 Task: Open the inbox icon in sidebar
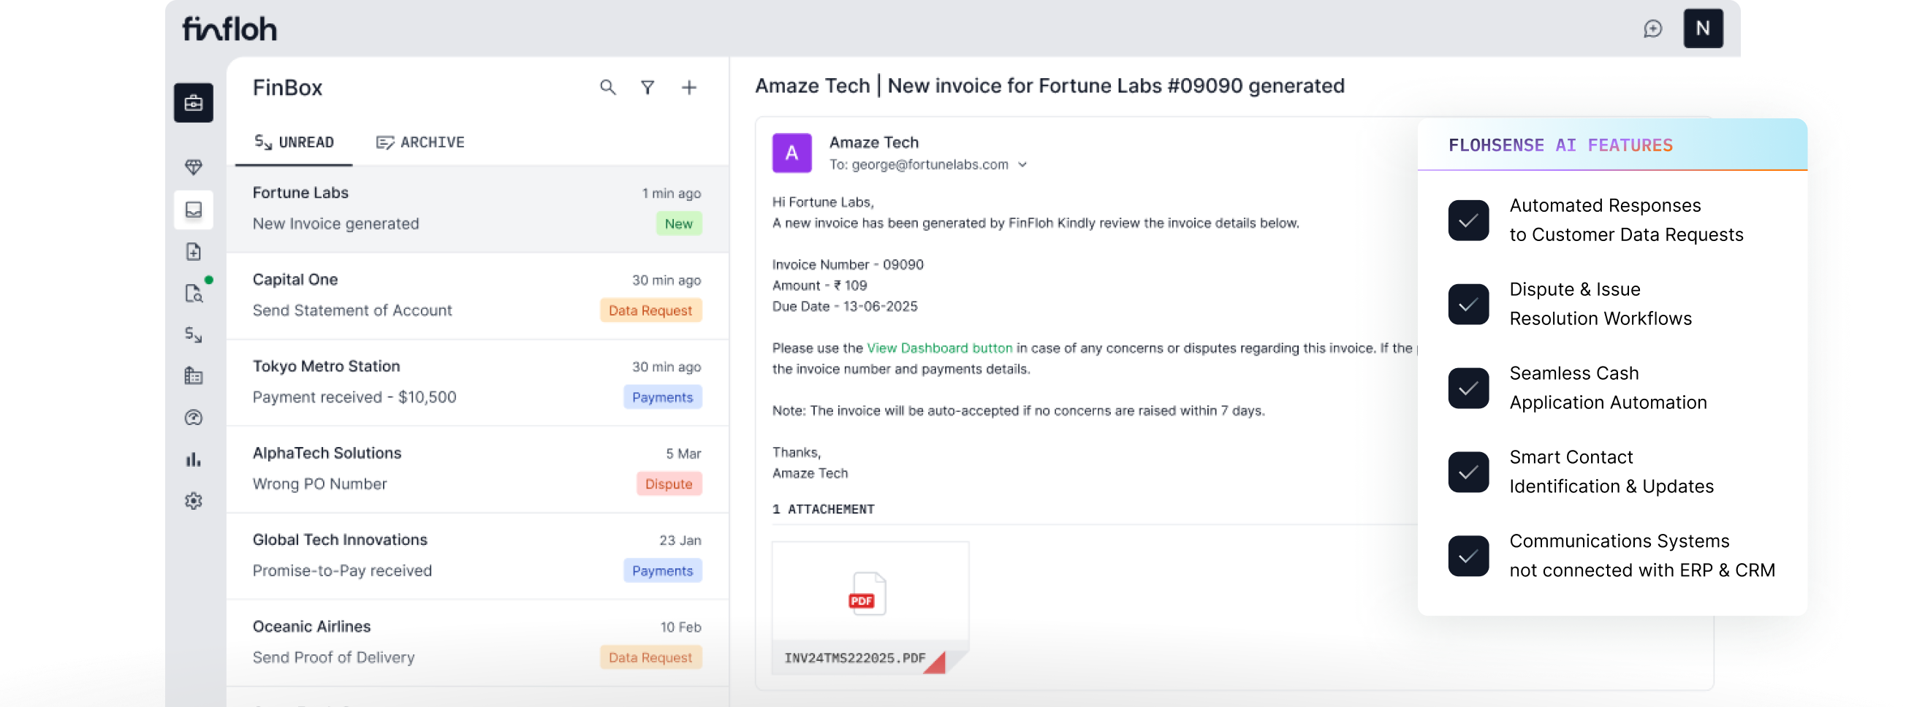[193, 210]
